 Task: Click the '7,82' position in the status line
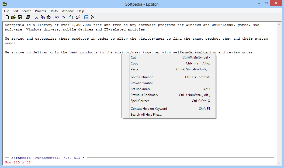tap(67, 158)
